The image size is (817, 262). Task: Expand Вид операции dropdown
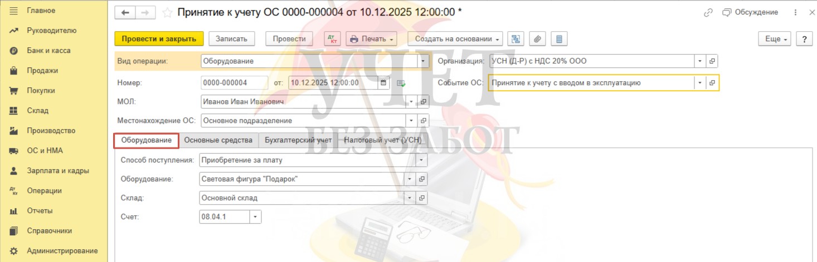[x=424, y=61]
